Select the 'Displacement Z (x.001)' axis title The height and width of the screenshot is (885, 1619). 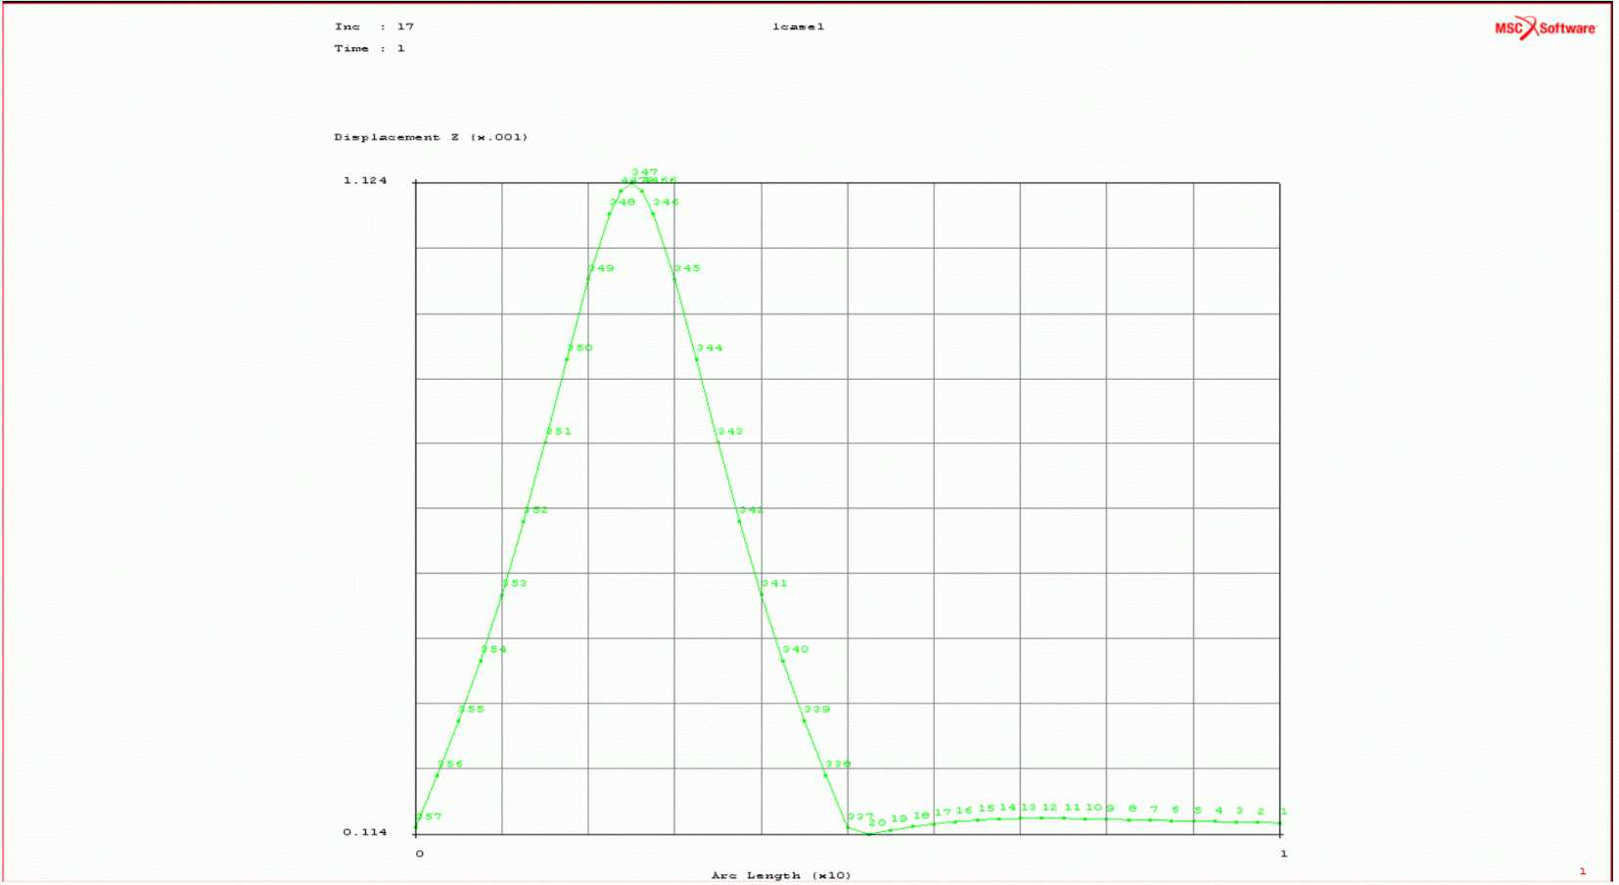click(431, 138)
